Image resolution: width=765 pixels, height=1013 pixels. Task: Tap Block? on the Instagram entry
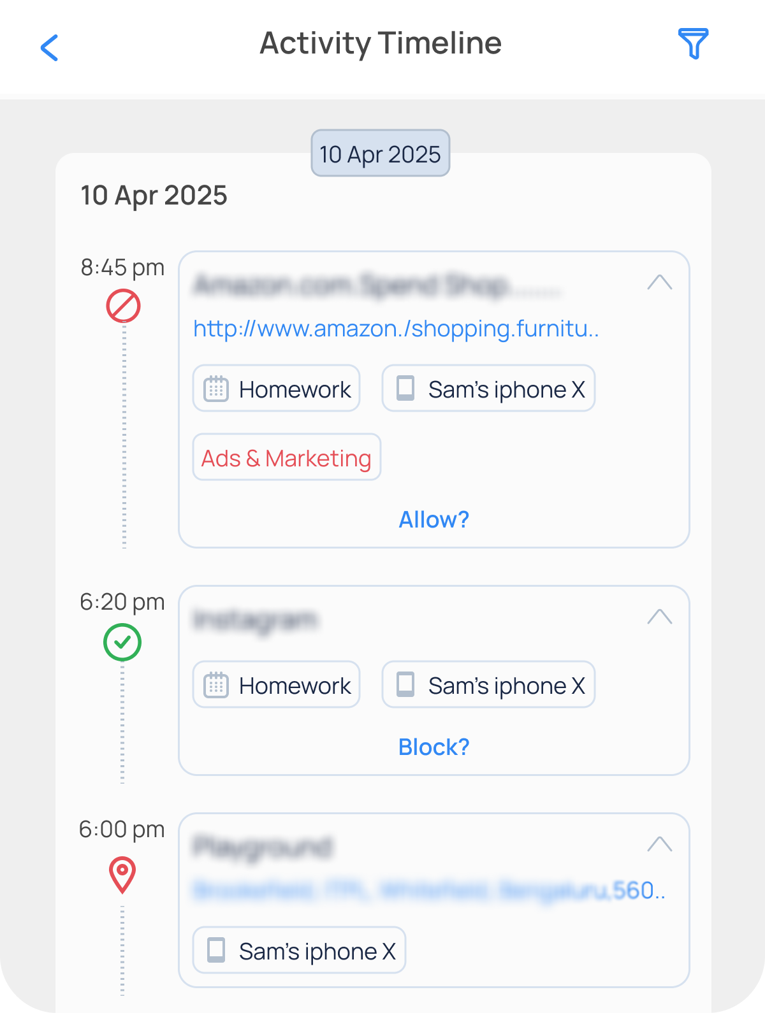tap(433, 747)
